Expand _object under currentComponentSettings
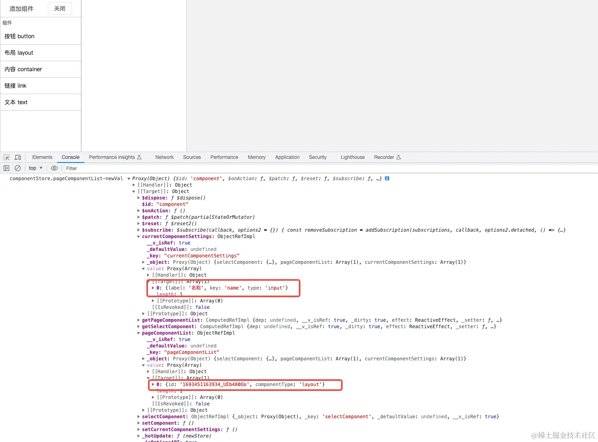The image size is (598, 442). point(144,262)
